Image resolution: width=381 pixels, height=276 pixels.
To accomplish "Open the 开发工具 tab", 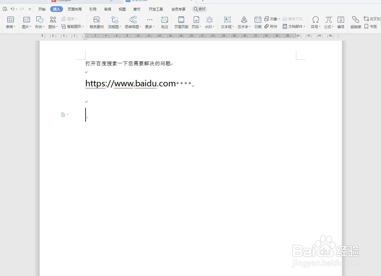I will (x=156, y=9).
